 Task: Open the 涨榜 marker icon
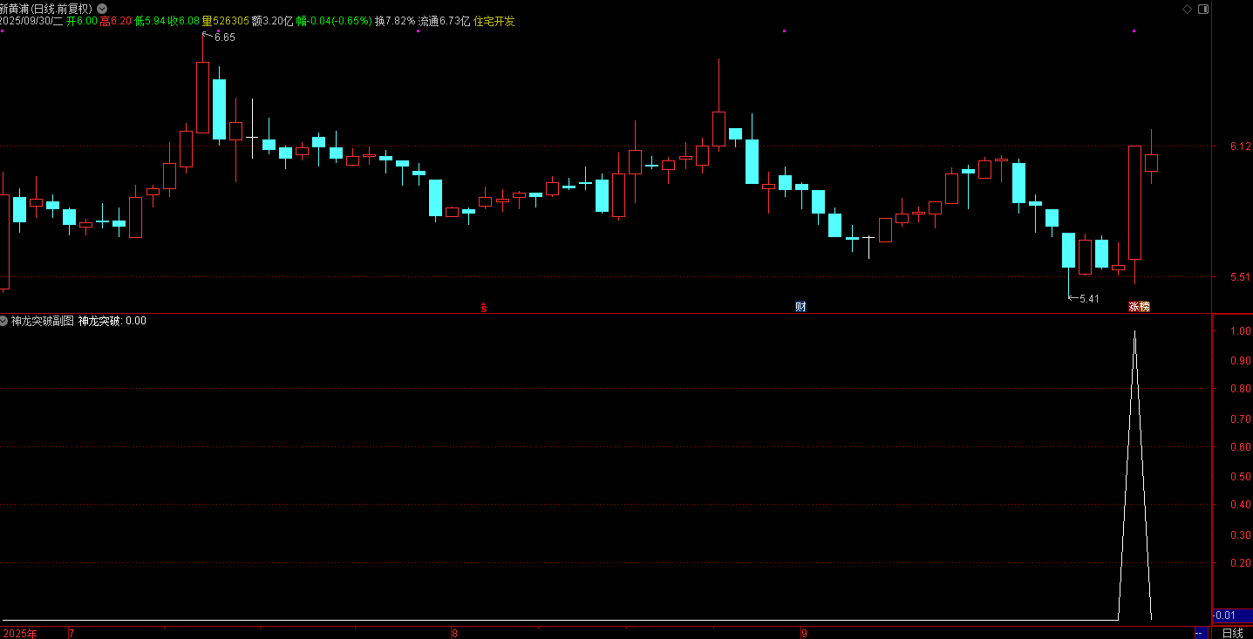tap(1139, 307)
